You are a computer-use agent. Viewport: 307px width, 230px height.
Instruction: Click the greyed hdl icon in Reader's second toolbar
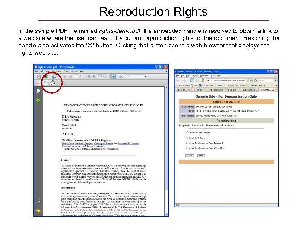pyautogui.click(x=38, y=83)
